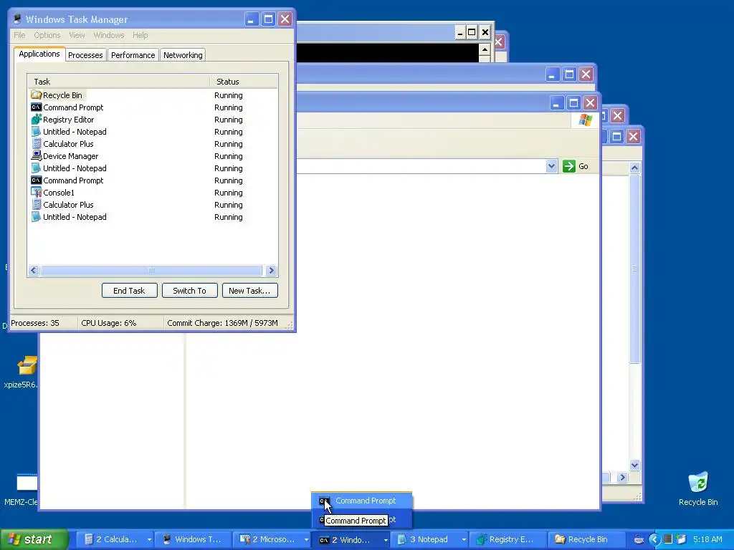Screen dimensions: 734x550
Task: Expand the "2 Windo..." taskbar group arrow
Action: 385,539
